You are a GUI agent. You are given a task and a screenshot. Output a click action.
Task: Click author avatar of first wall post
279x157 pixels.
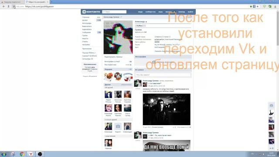coord(138,83)
